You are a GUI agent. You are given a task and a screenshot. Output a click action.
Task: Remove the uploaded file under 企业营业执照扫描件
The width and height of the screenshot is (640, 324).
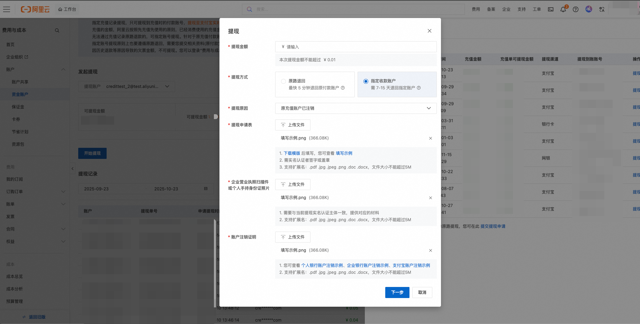pyautogui.click(x=431, y=198)
